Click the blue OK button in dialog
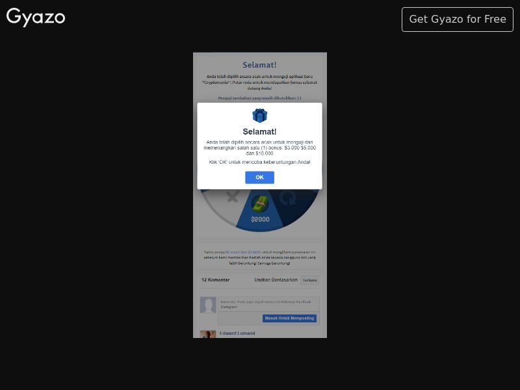Screen dimensions: 520x390 259,177
